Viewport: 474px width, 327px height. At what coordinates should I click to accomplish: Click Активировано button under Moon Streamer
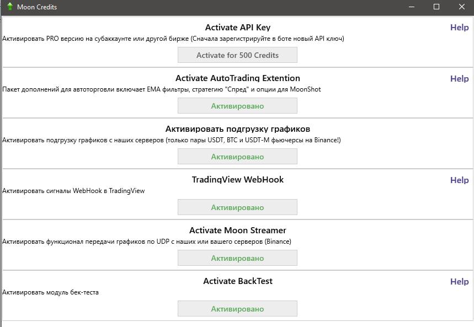click(x=237, y=258)
